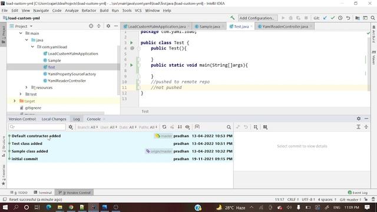The height and width of the screenshot is (212, 377).
Task: Switch to YamlReaderController.java tab
Action: pyautogui.click(x=285, y=26)
